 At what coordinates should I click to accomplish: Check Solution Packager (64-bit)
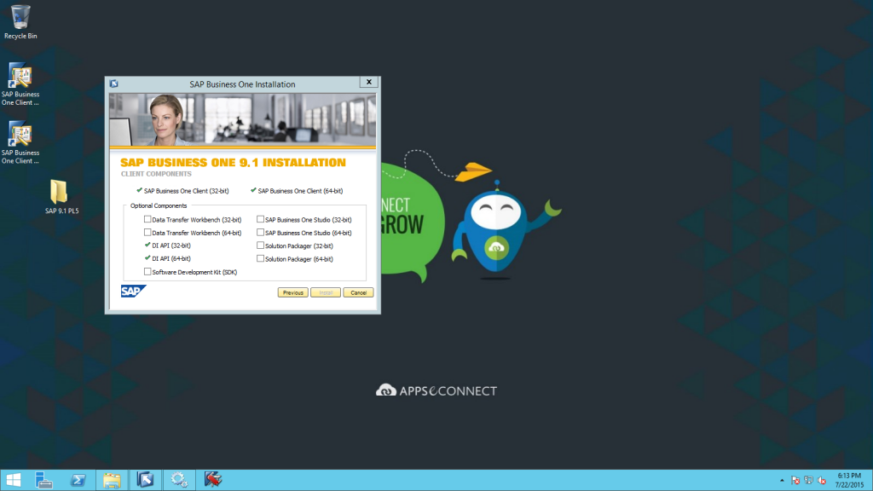[x=260, y=258]
